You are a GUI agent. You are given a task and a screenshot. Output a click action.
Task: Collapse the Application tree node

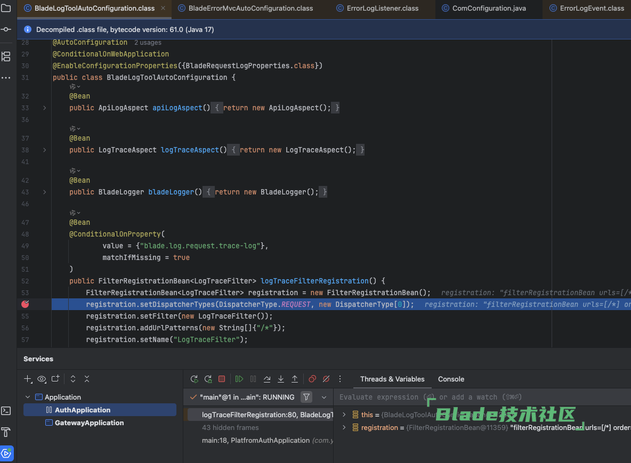28,397
